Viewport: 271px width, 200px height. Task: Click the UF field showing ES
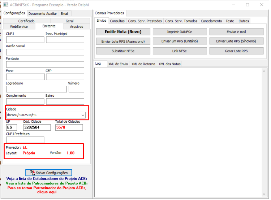click(12, 127)
